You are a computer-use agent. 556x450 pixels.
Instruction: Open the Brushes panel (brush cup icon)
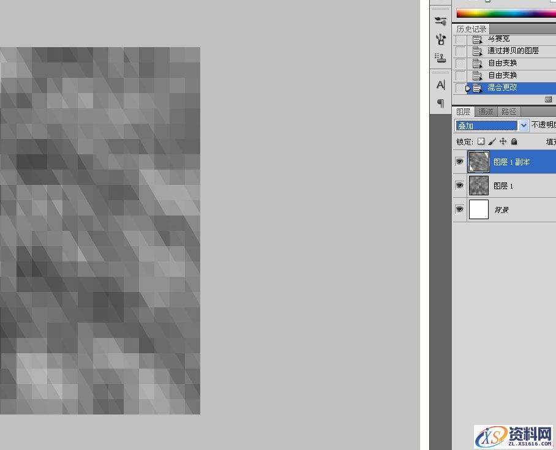click(x=440, y=40)
